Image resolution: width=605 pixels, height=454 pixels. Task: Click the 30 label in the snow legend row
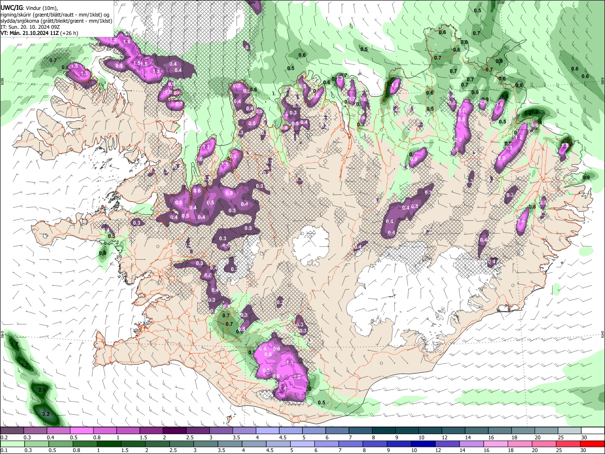click(584, 437)
